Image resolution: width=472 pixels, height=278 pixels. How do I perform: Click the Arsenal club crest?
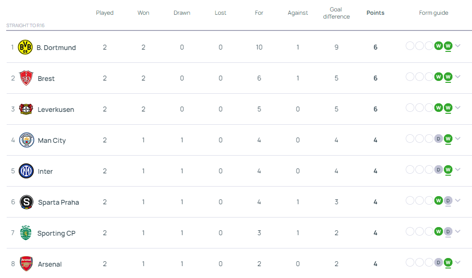[x=26, y=264]
